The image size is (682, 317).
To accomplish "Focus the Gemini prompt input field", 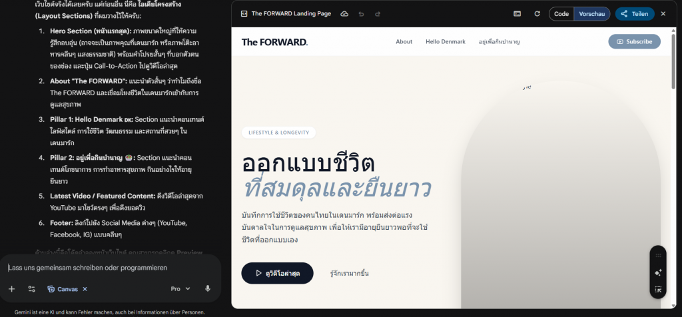I will click(111, 268).
